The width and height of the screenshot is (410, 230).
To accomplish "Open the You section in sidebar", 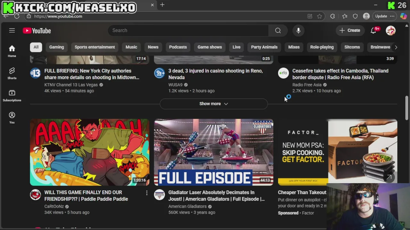I will click(x=12, y=118).
